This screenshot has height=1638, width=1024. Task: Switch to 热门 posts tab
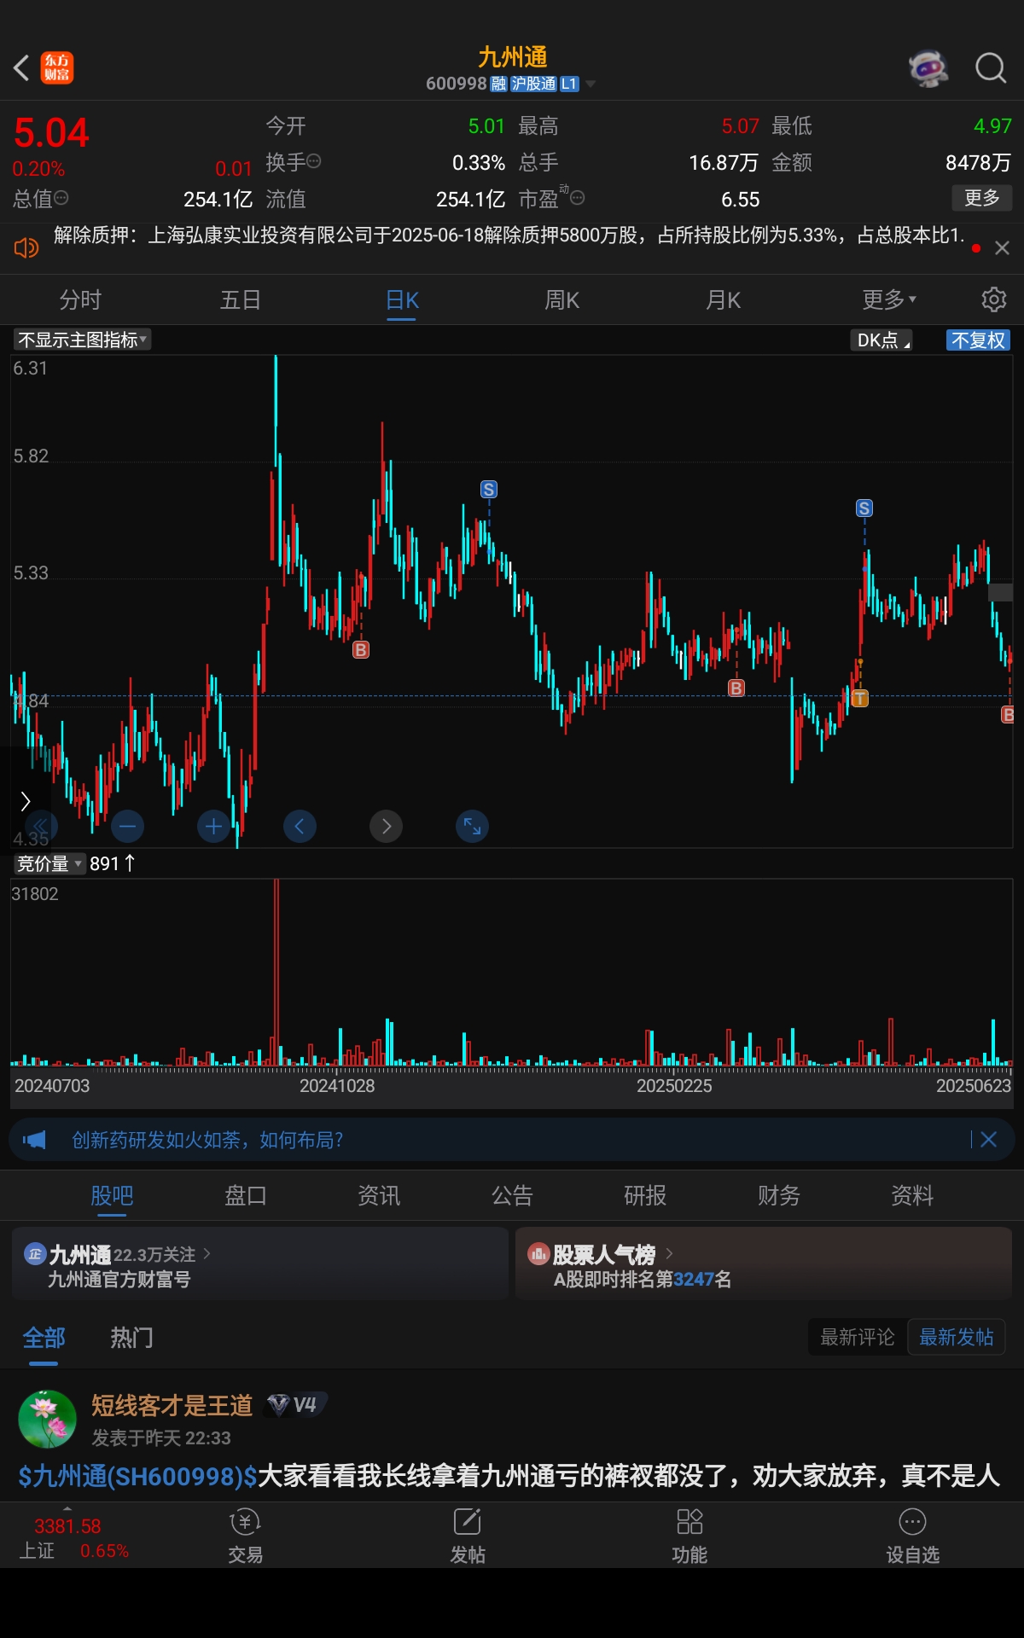point(132,1337)
